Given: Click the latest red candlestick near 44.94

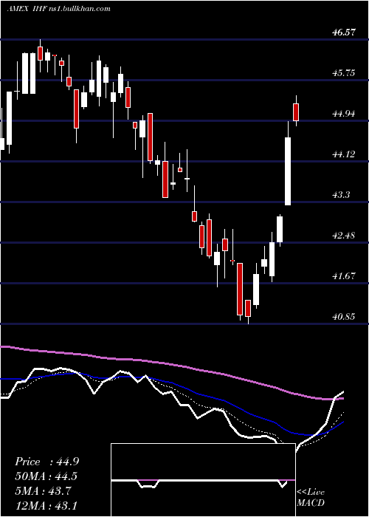Looking at the screenshot, I should (x=296, y=112).
